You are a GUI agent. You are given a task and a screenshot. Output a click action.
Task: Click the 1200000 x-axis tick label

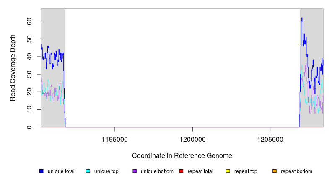(192, 139)
